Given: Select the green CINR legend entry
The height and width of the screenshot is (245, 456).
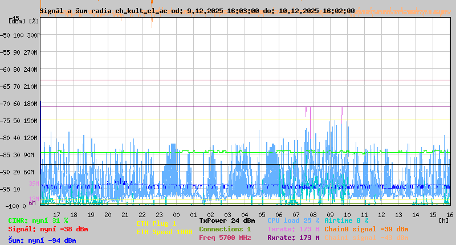Looking at the screenshot, I should [x=38, y=220].
